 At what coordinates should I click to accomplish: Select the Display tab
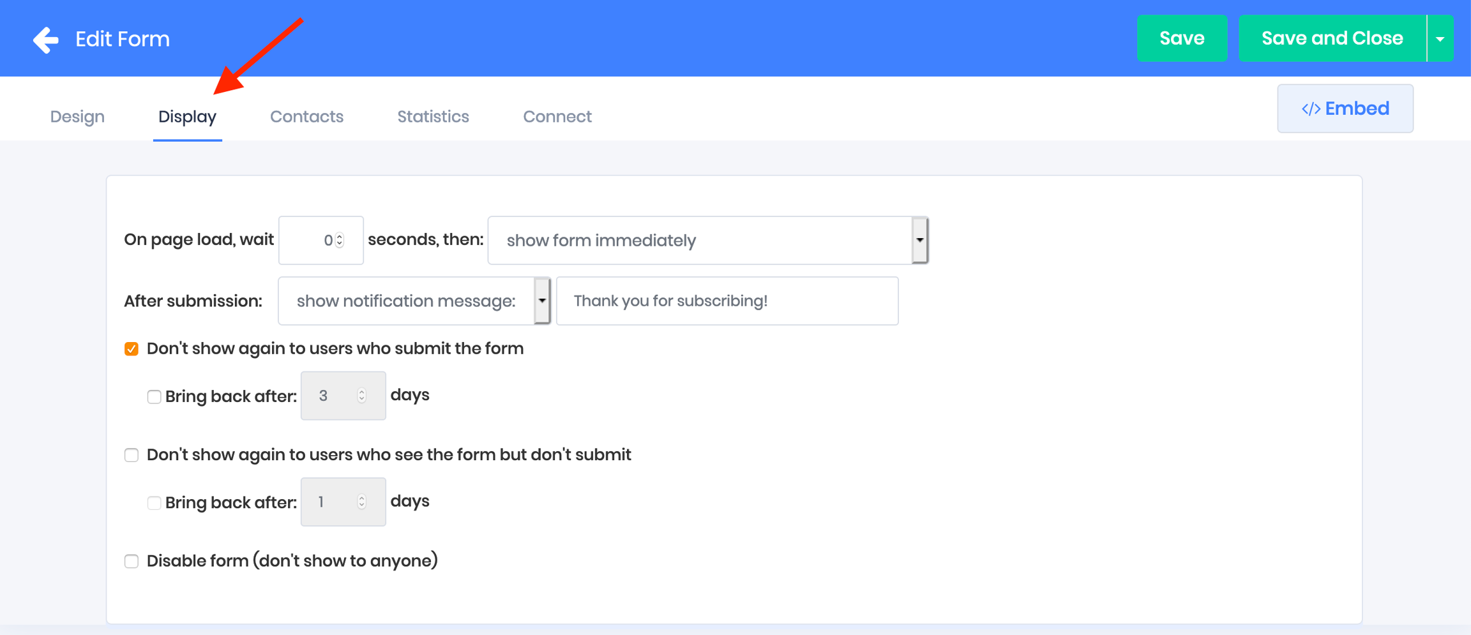point(187,117)
